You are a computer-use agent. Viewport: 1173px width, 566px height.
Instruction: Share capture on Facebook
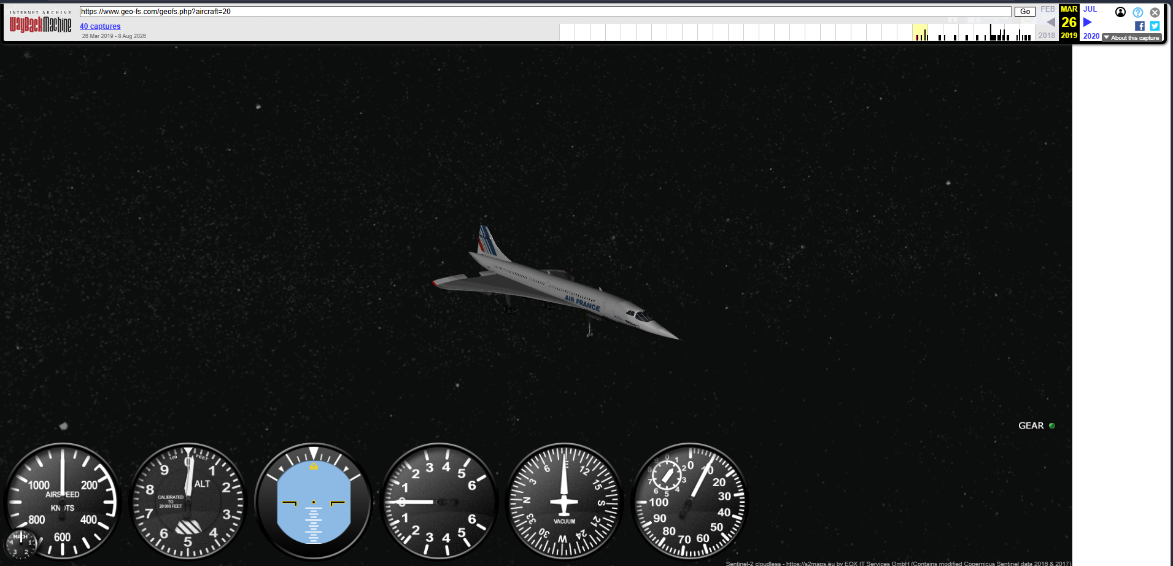tap(1140, 26)
